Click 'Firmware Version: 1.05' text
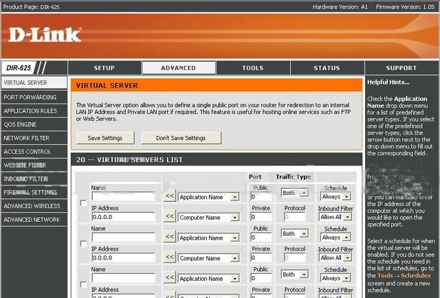The height and width of the screenshot is (298, 440). (x=406, y=7)
